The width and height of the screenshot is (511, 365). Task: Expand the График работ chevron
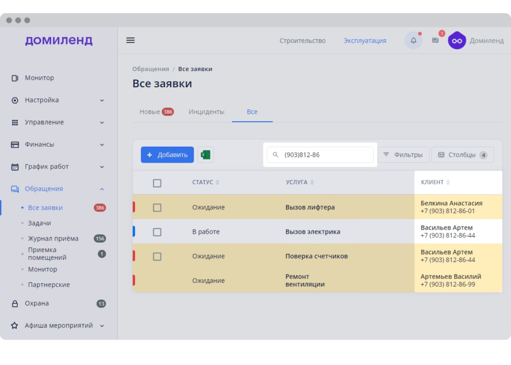coord(102,167)
